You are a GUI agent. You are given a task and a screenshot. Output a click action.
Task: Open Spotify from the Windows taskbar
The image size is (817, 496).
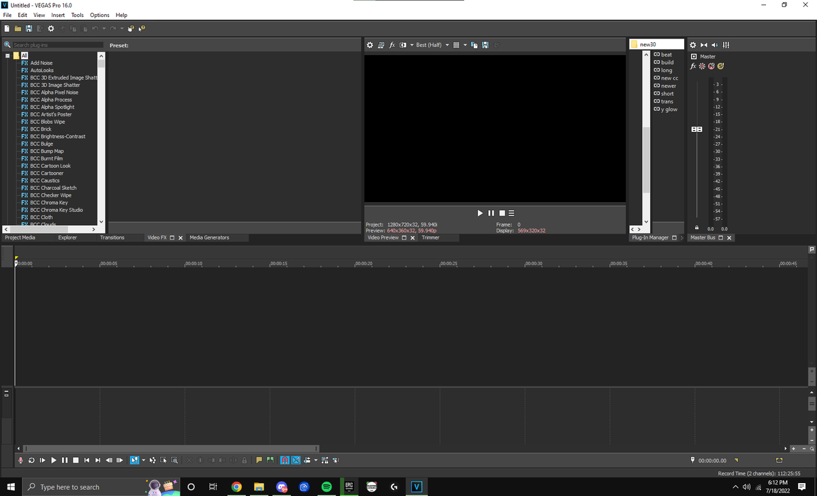tap(326, 486)
